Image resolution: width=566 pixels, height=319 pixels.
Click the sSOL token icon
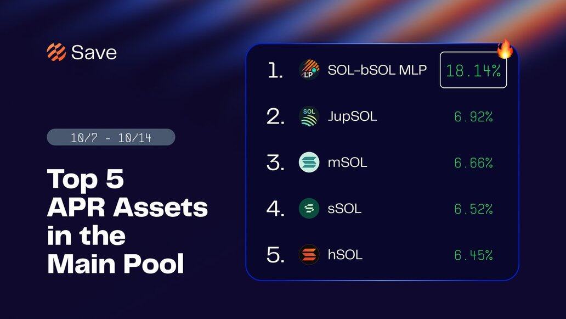point(309,209)
